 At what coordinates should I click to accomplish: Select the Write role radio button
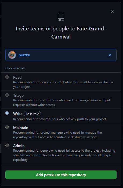pyautogui.click(x=7, y=113)
